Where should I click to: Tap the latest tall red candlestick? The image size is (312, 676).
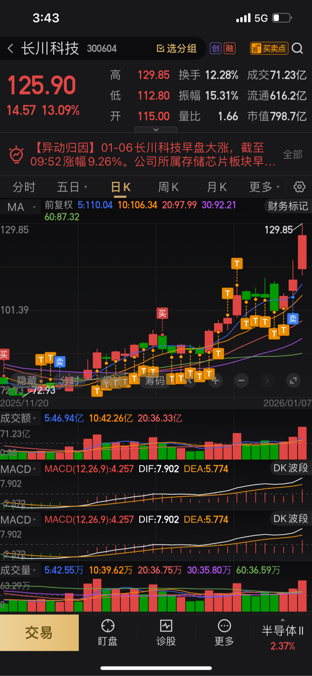(x=302, y=252)
